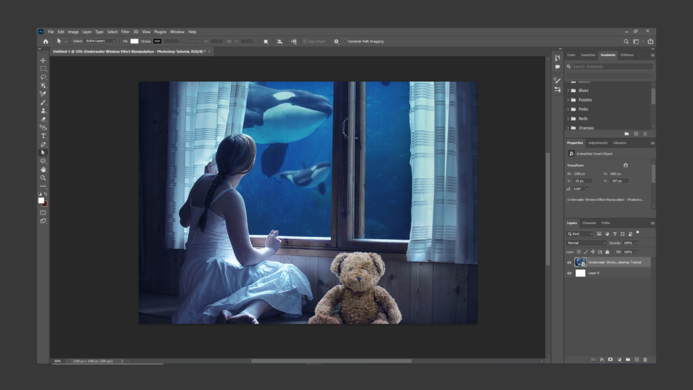Screen dimensions: 693x390
Task: Expand the Pinks gradient folder
Action: coord(568,109)
